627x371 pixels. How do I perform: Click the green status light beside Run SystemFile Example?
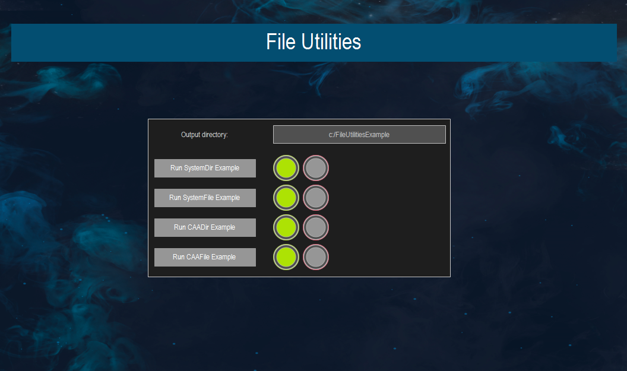pyautogui.click(x=286, y=198)
